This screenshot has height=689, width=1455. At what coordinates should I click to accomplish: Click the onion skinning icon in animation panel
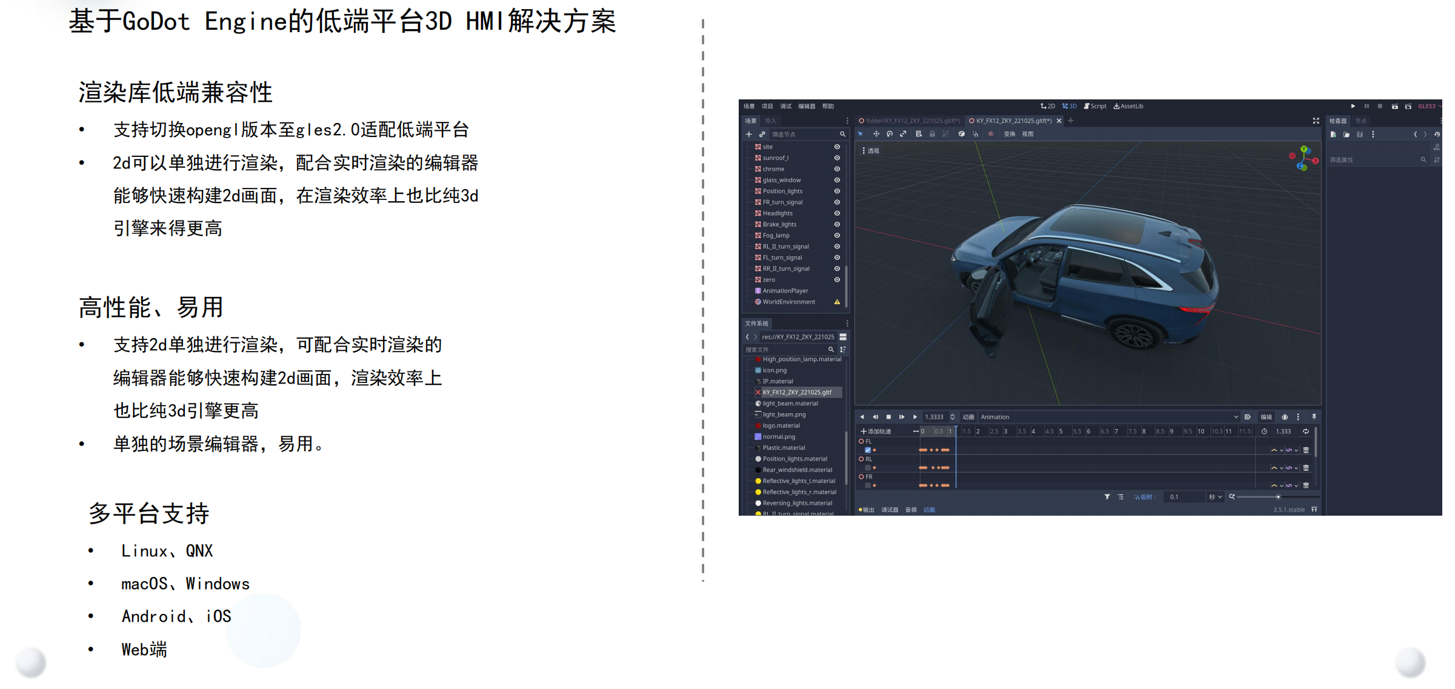pos(1285,417)
